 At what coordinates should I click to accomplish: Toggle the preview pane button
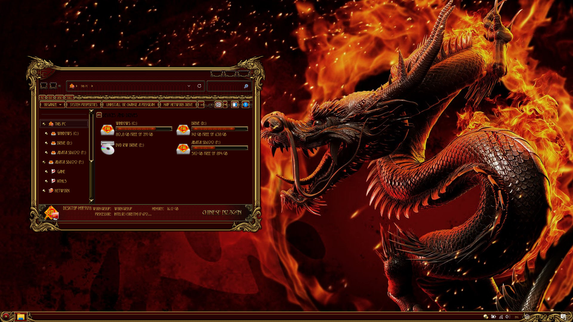235,105
